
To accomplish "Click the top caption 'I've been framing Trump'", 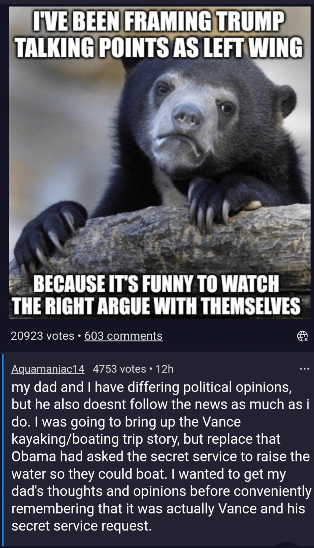I will coord(158,22).
